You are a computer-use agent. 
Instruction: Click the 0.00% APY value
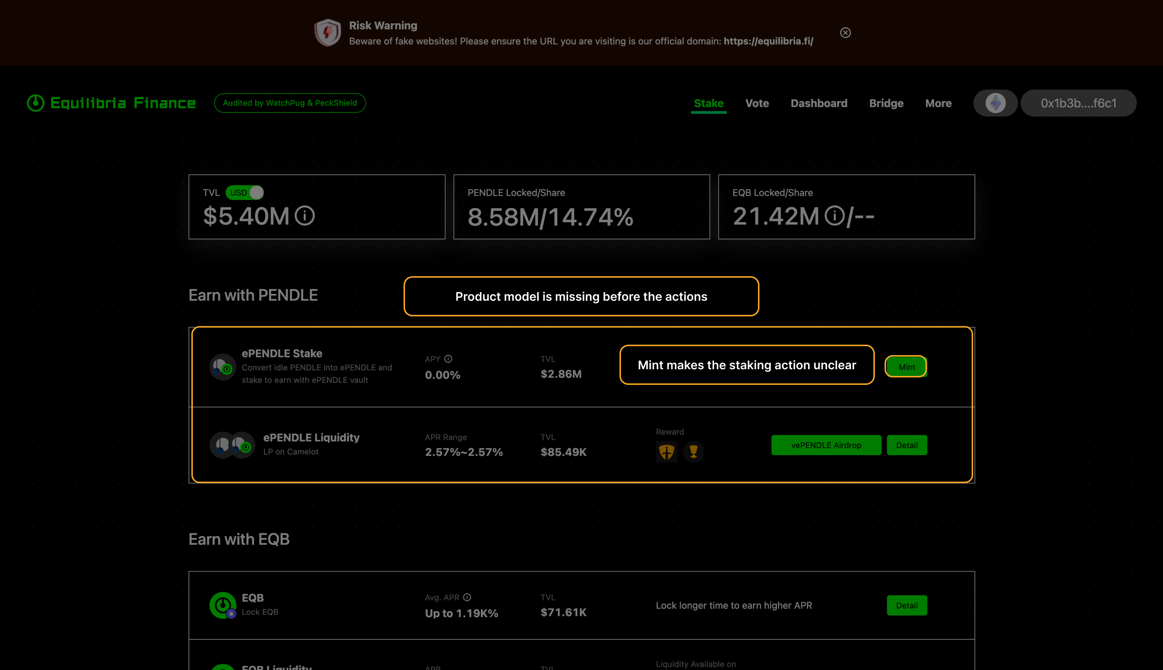442,375
